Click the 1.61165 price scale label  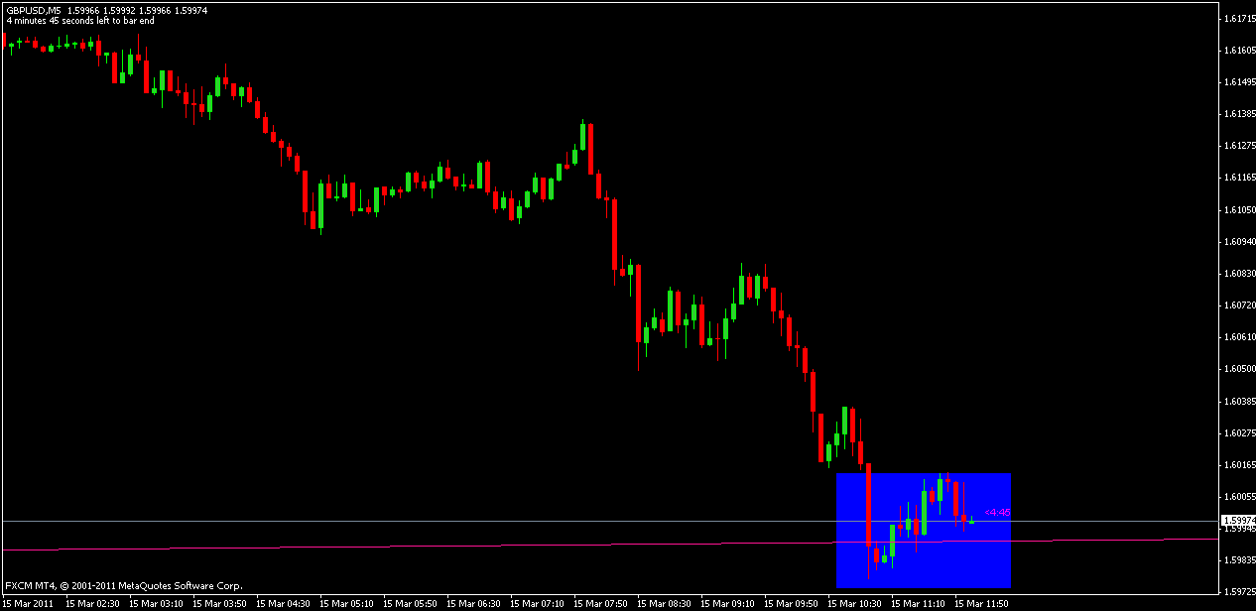[x=1235, y=179]
